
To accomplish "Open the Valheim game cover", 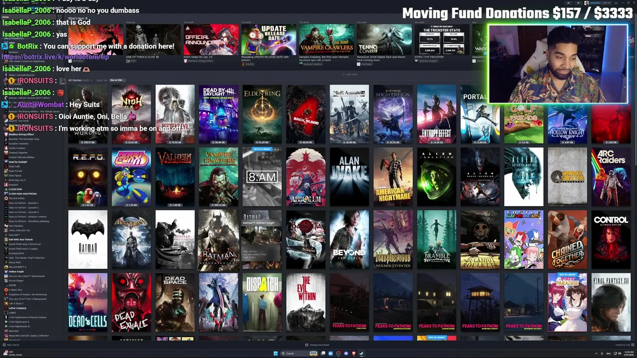I will point(175,177).
